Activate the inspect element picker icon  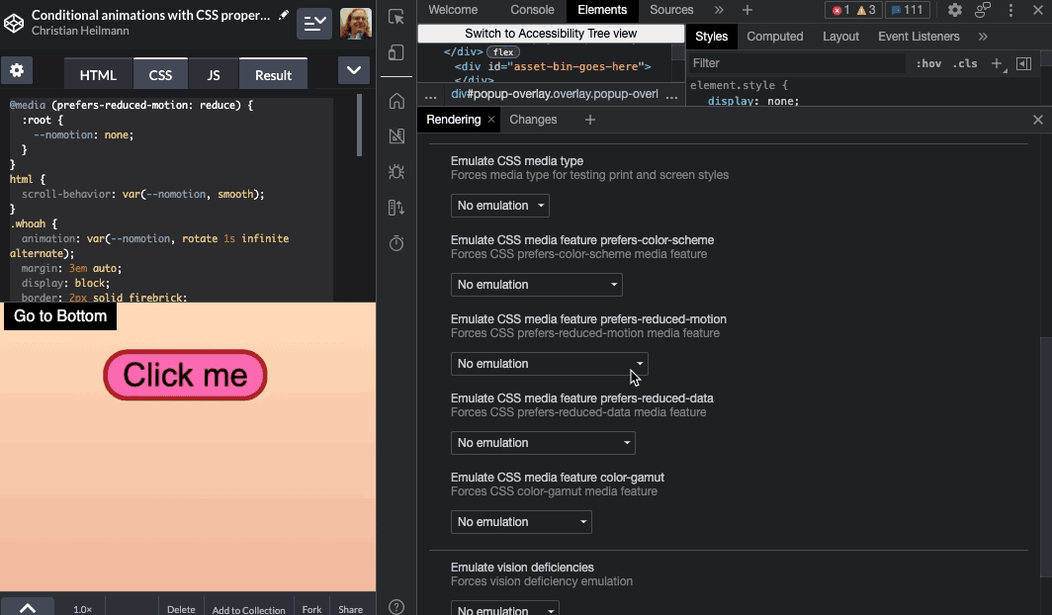[395, 17]
